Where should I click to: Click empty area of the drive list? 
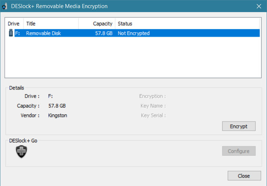click(133, 57)
